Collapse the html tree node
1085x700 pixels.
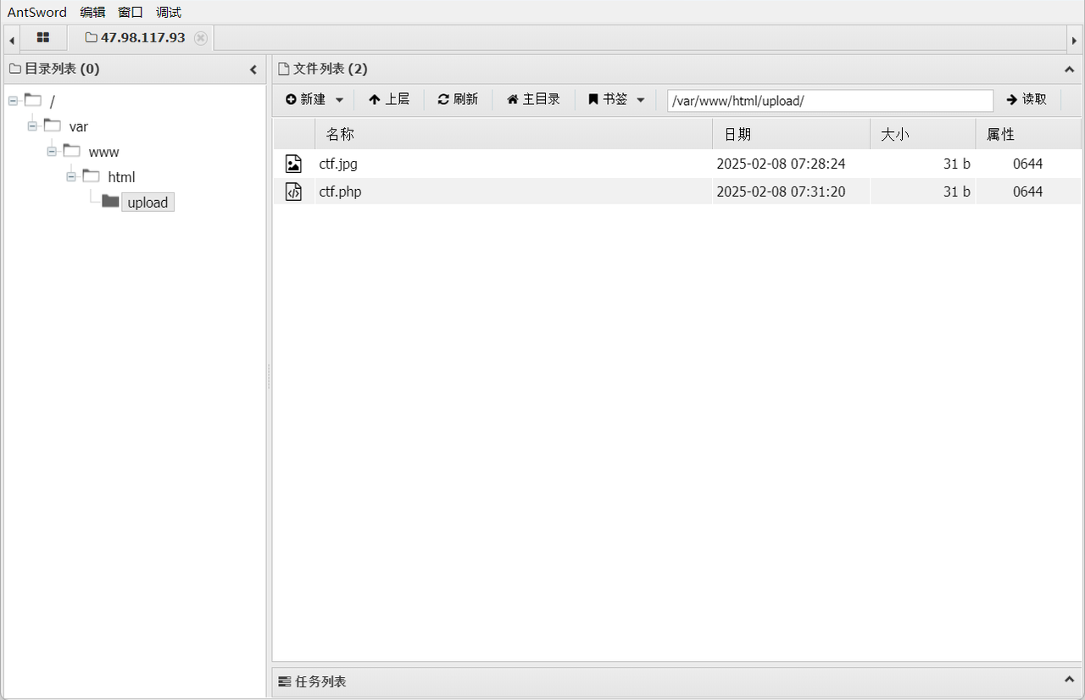(x=71, y=177)
